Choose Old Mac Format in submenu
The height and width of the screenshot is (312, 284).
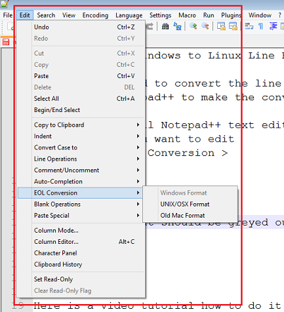190,216
